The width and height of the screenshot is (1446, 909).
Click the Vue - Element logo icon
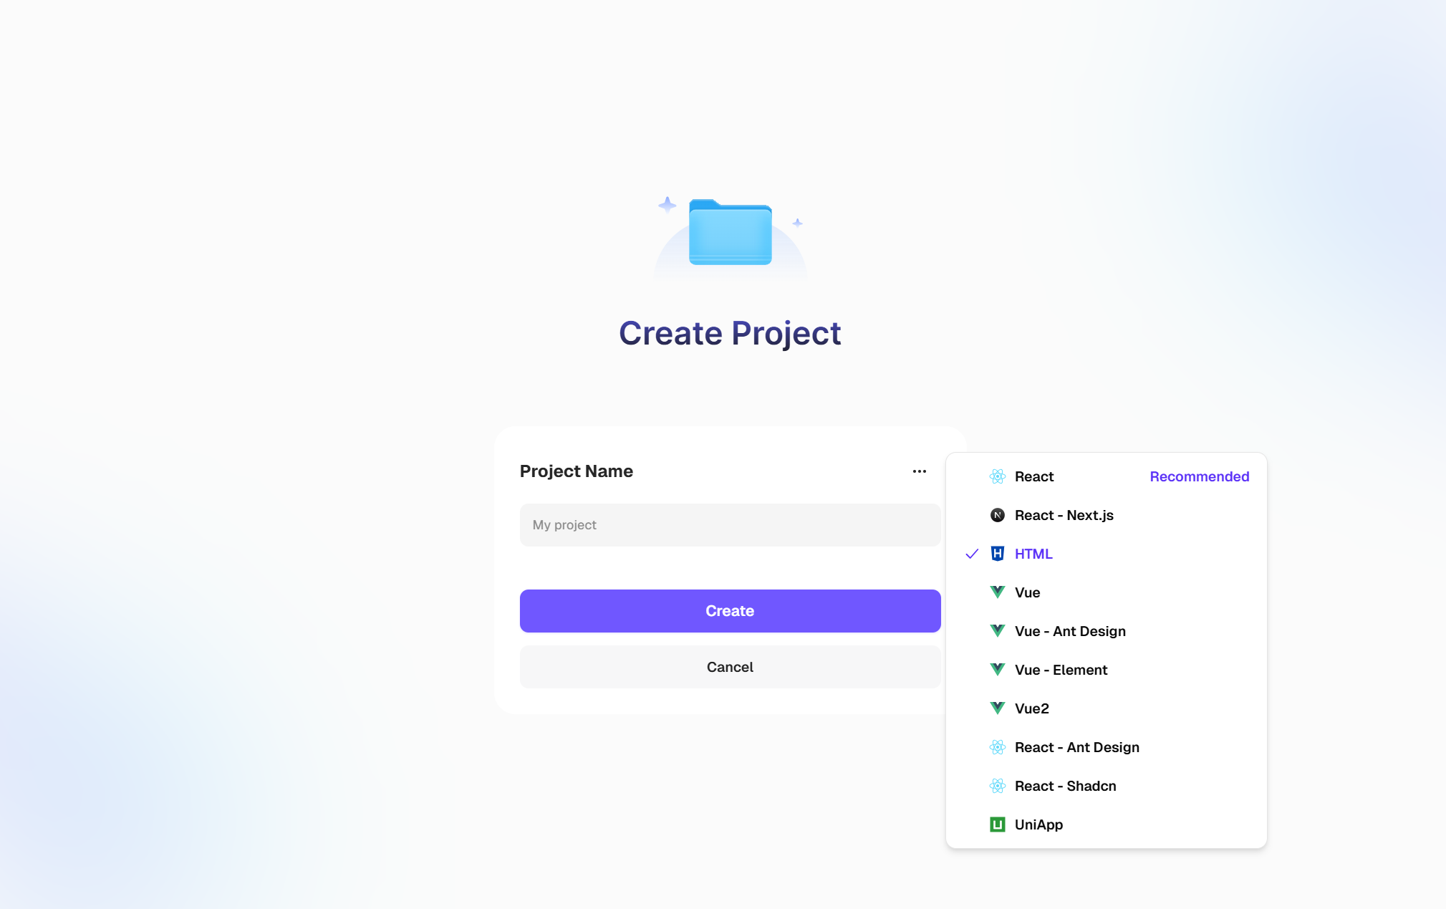pyautogui.click(x=997, y=670)
